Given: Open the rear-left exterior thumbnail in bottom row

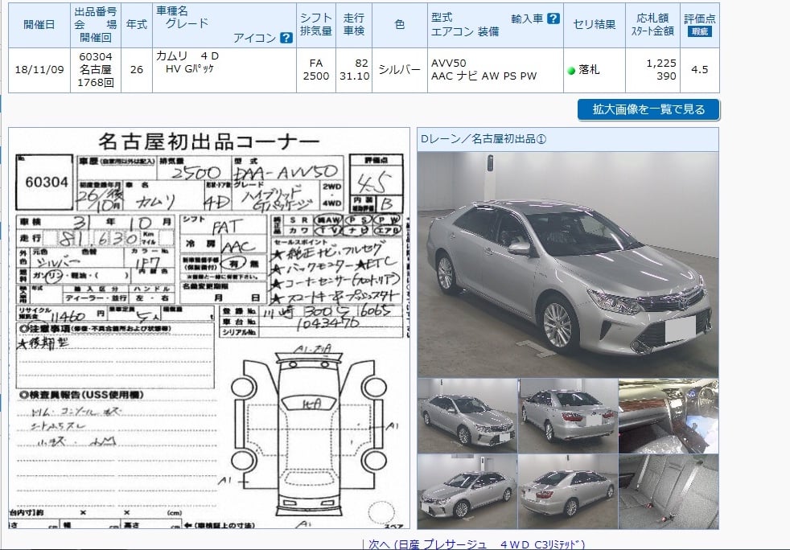Looking at the screenshot, I should 568,491.
